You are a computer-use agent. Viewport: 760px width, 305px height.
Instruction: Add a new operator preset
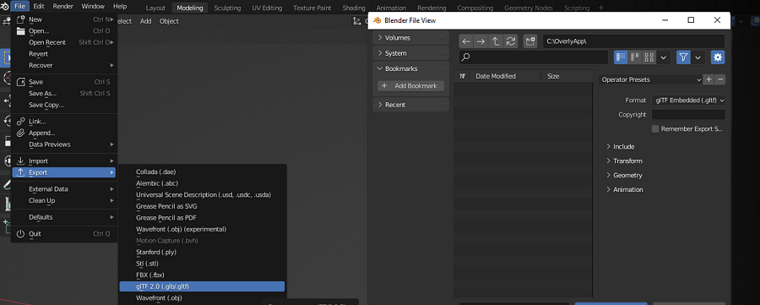(x=708, y=79)
